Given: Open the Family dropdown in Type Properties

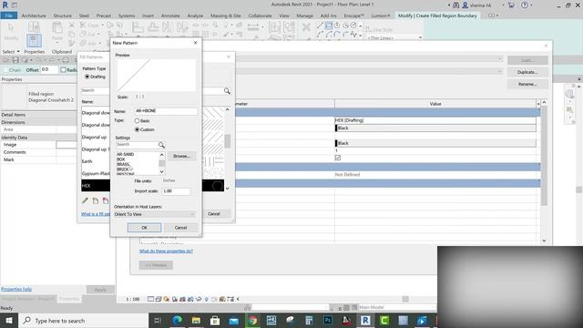Looking at the screenshot, I should tap(499, 59).
